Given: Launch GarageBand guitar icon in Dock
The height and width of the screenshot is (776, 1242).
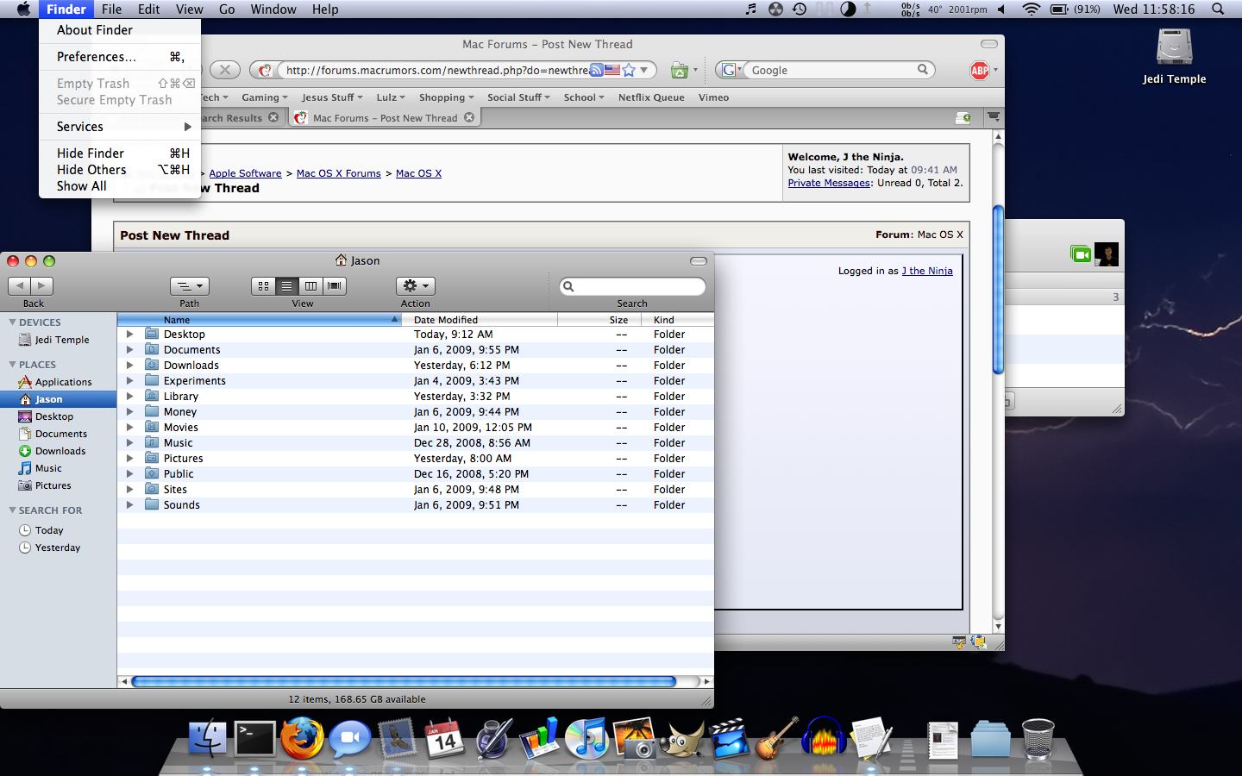Looking at the screenshot, I should click(x=776, y=739).
